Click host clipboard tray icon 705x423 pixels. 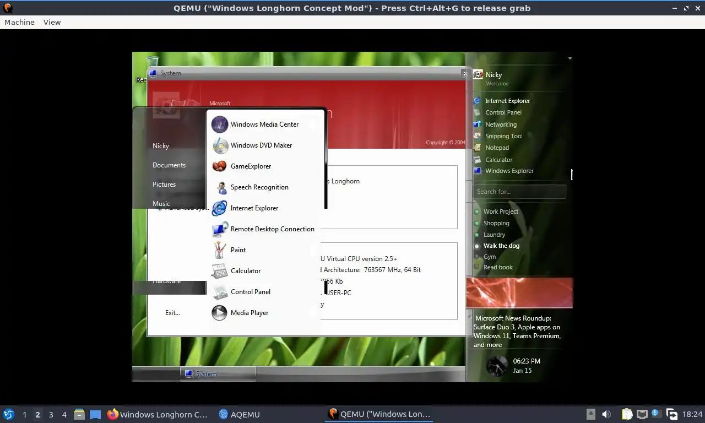pyautogui.click(x=627, y=414)
